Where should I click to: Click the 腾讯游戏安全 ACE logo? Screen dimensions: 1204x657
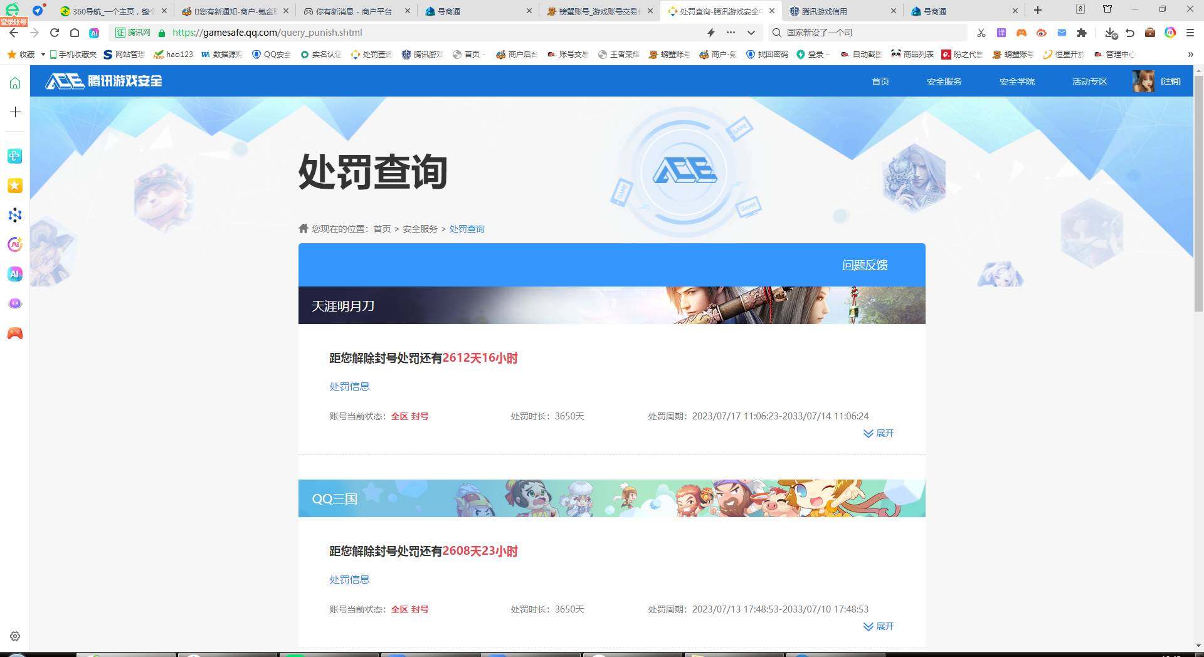click(104, 81)
